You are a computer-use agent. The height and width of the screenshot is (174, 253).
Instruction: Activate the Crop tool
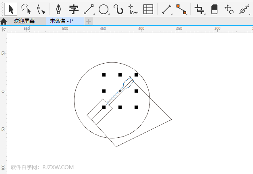tap(199, 9)
